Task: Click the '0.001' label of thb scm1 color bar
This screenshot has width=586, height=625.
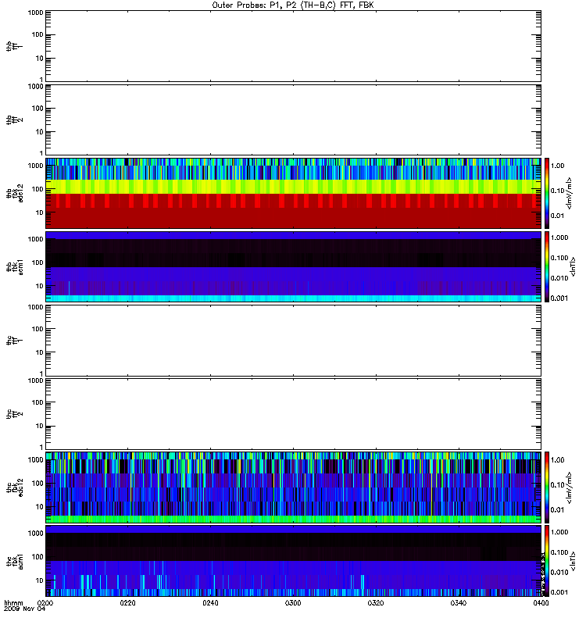Action: [559, 298]
